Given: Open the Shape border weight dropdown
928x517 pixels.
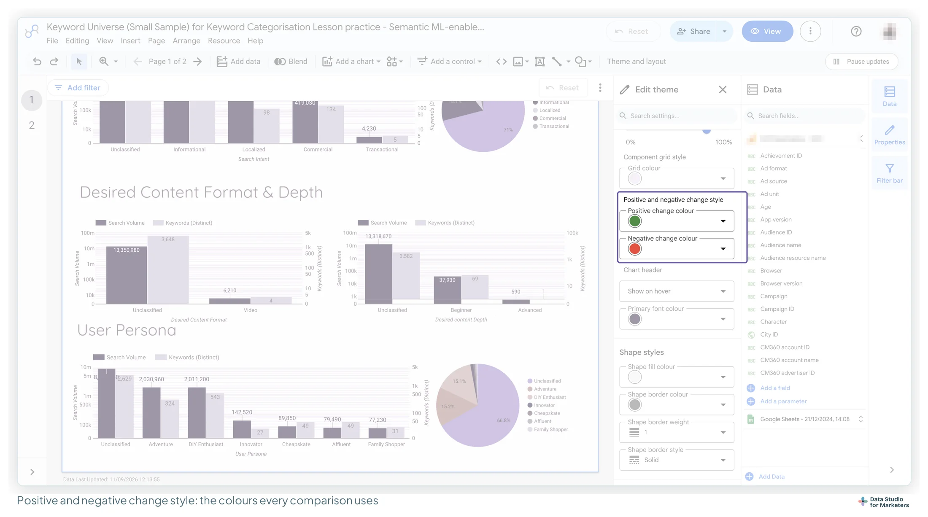Looking at the screenshot, I should tap(677, 432).
